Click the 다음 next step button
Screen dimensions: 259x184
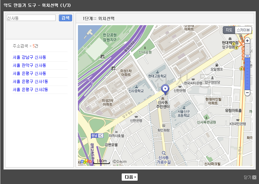(x=130, y=177)
